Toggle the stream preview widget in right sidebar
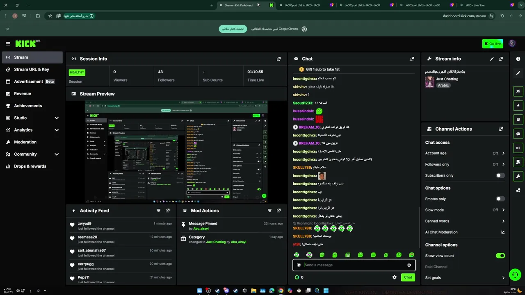This screenshot has height=295, width=525. (518, 91)
